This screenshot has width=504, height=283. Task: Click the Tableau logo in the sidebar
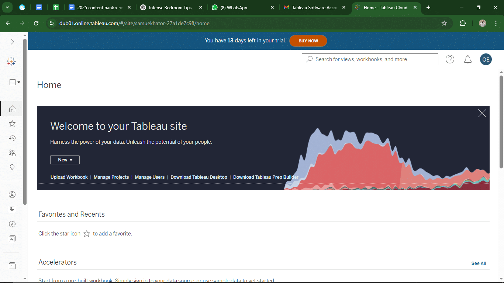point(11,62)
